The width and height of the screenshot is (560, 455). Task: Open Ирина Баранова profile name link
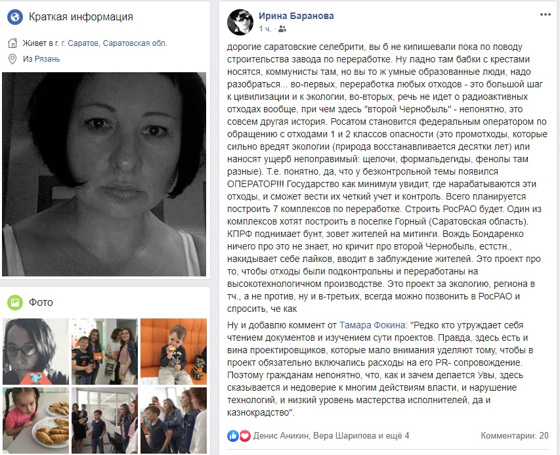296,16
